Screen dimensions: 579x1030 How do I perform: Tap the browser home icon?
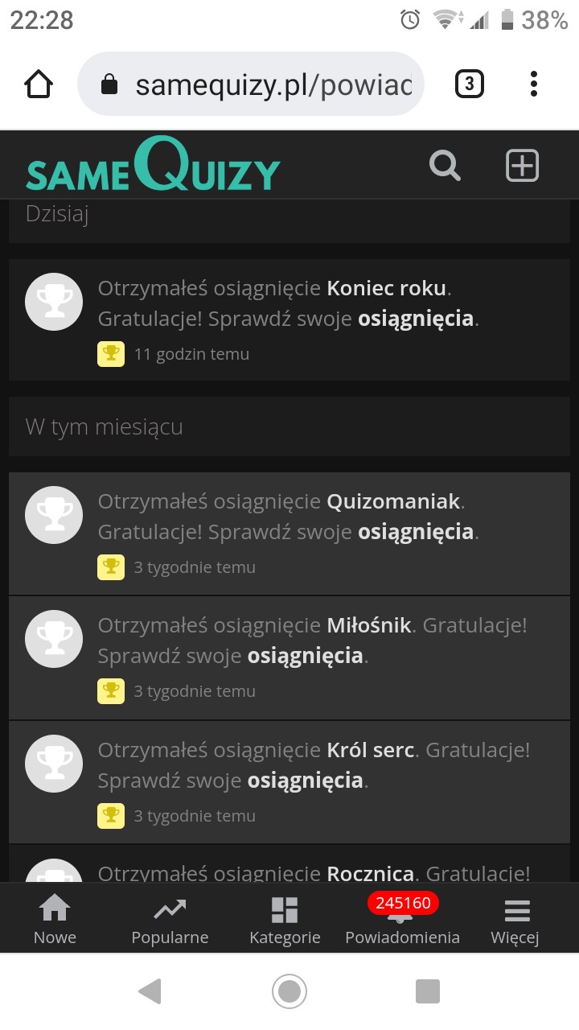coord(39,84)
